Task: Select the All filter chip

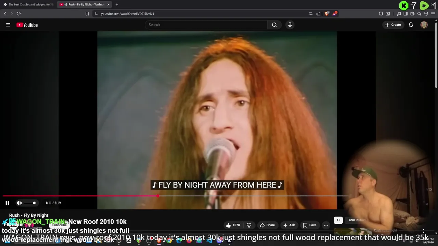Action: [338, 220]
